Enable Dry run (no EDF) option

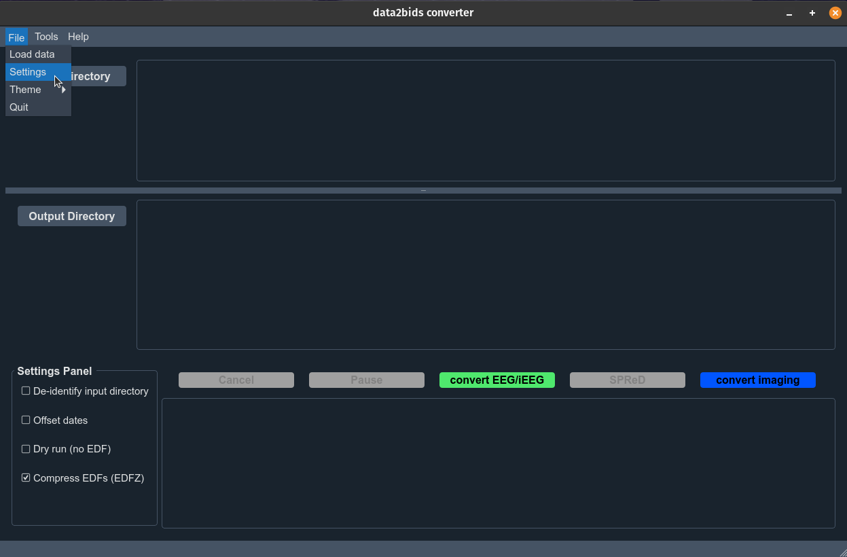point(26,449)
